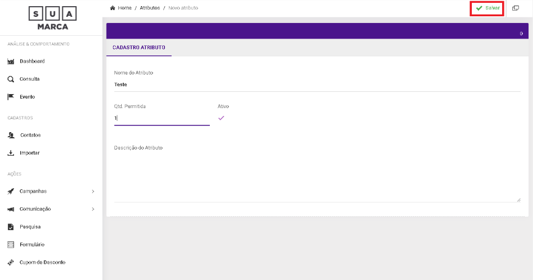Click the Qtd. Permitida input field

tap(162, 118)
